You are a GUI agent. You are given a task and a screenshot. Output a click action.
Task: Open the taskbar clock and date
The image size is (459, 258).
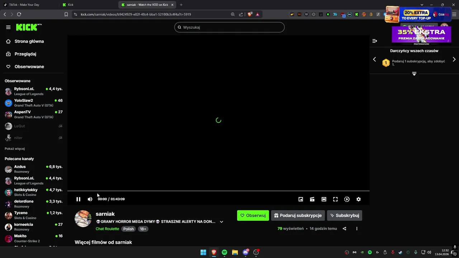coord(442,252)
